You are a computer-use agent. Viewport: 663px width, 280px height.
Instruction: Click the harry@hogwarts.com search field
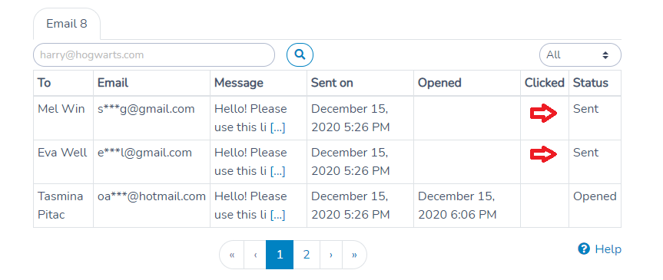coord(154,55)
